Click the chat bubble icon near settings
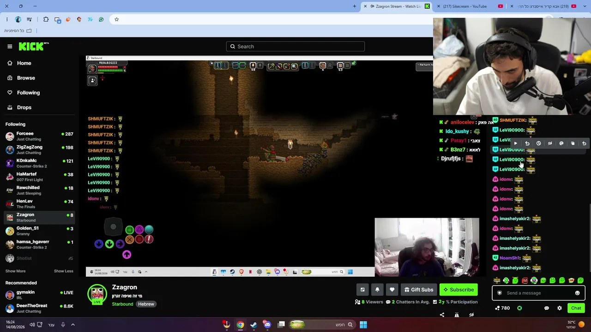This screenshot has width=591, height=332. [x=547, y=308]
